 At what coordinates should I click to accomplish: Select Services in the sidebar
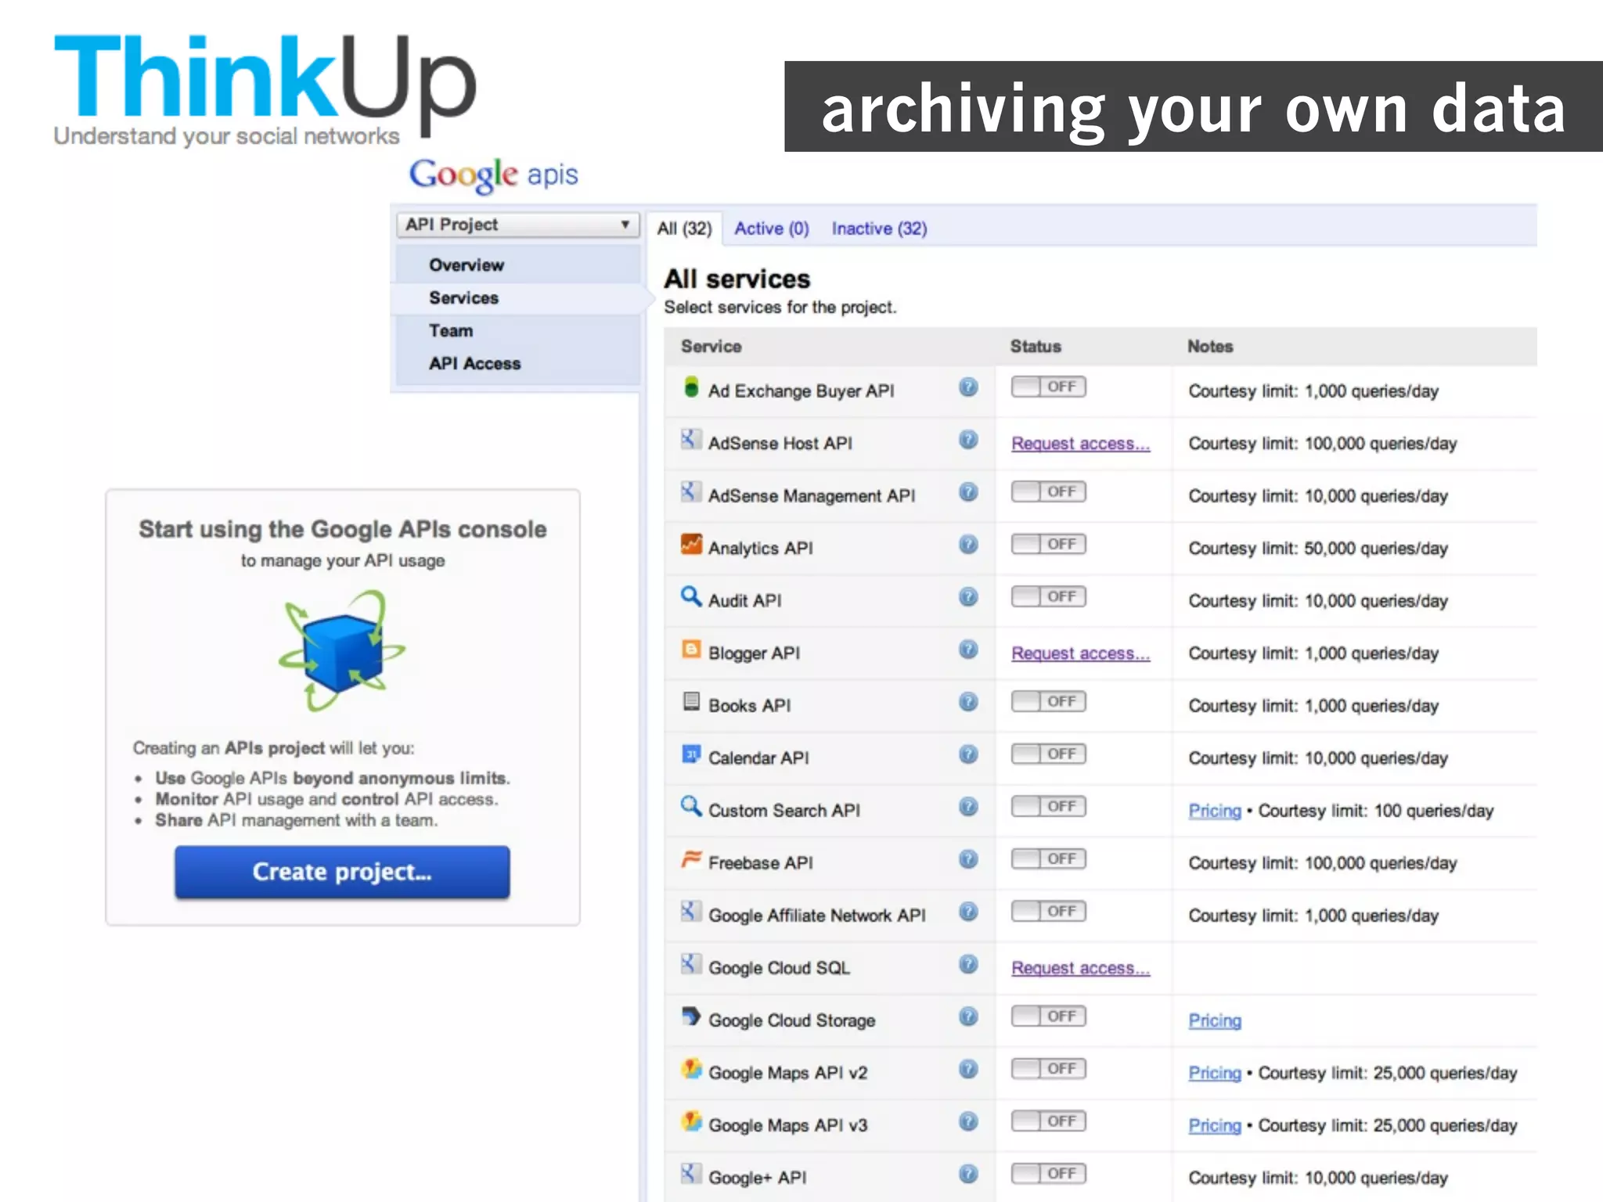tap(518, 298)
